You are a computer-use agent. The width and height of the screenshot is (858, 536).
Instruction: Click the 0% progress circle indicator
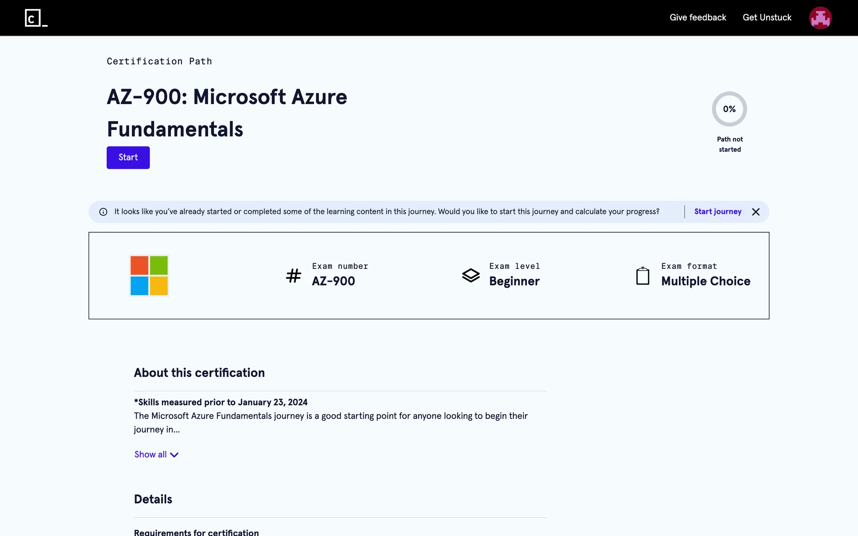(729, 109)
